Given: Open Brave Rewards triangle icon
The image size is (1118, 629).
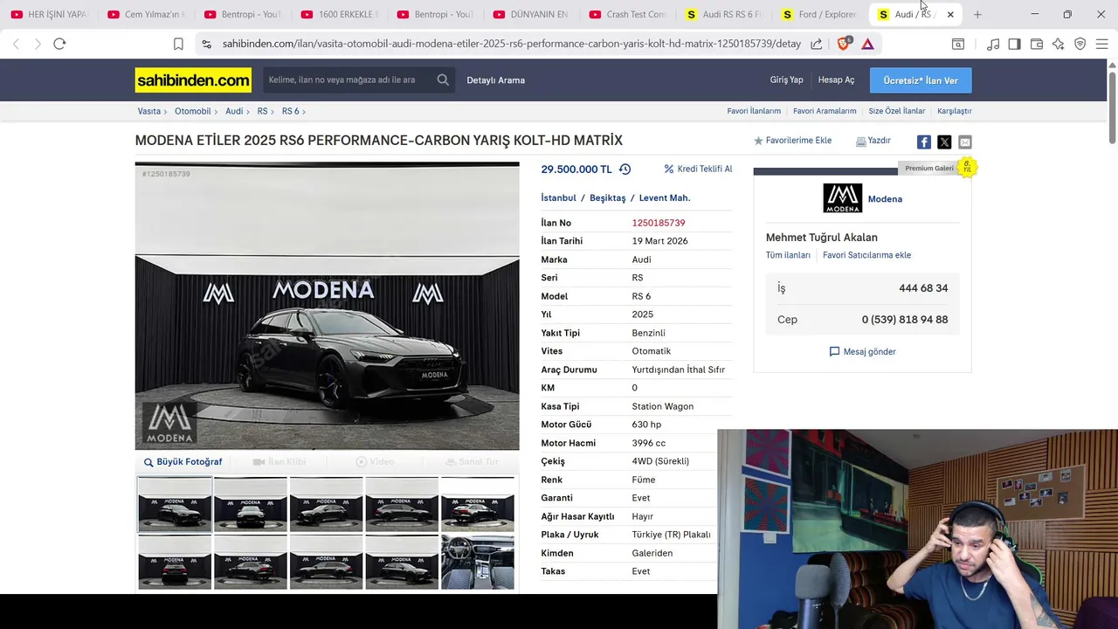Looking at the screenshot, I should [867, 44].
